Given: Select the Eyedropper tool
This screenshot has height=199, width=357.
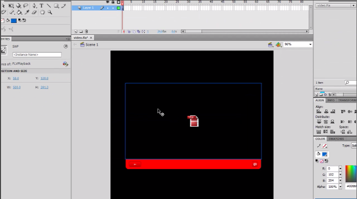Looking at the screenshot, I should click(x=27, y=12).
